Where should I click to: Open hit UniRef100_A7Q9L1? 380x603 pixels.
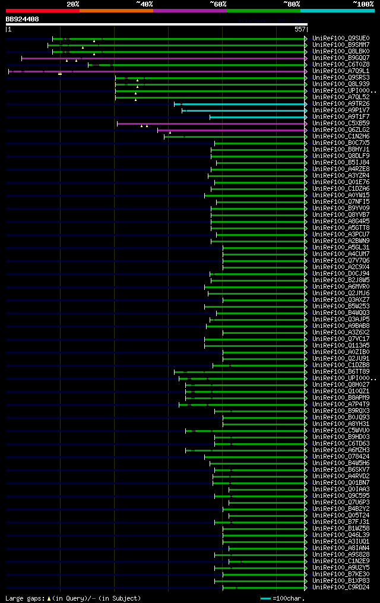point(341,71)
